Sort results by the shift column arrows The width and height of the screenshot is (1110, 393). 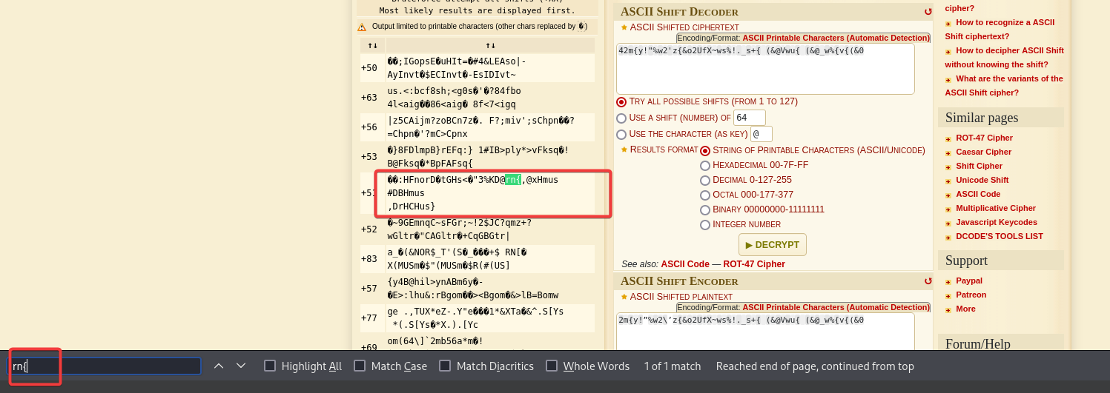tap(372, 46)
